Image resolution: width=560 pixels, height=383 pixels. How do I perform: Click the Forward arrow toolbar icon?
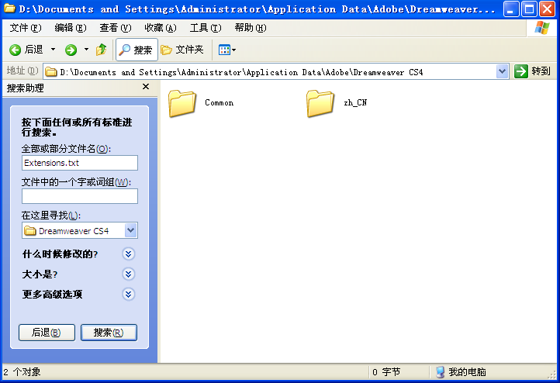point(71,50)
